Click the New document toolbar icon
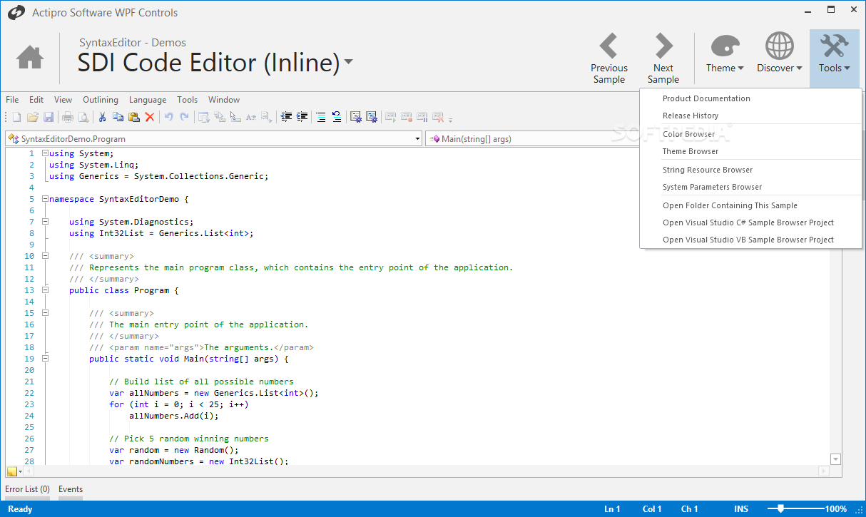The width and height of the screenshot is (866, 517). (x=16, y=117)
